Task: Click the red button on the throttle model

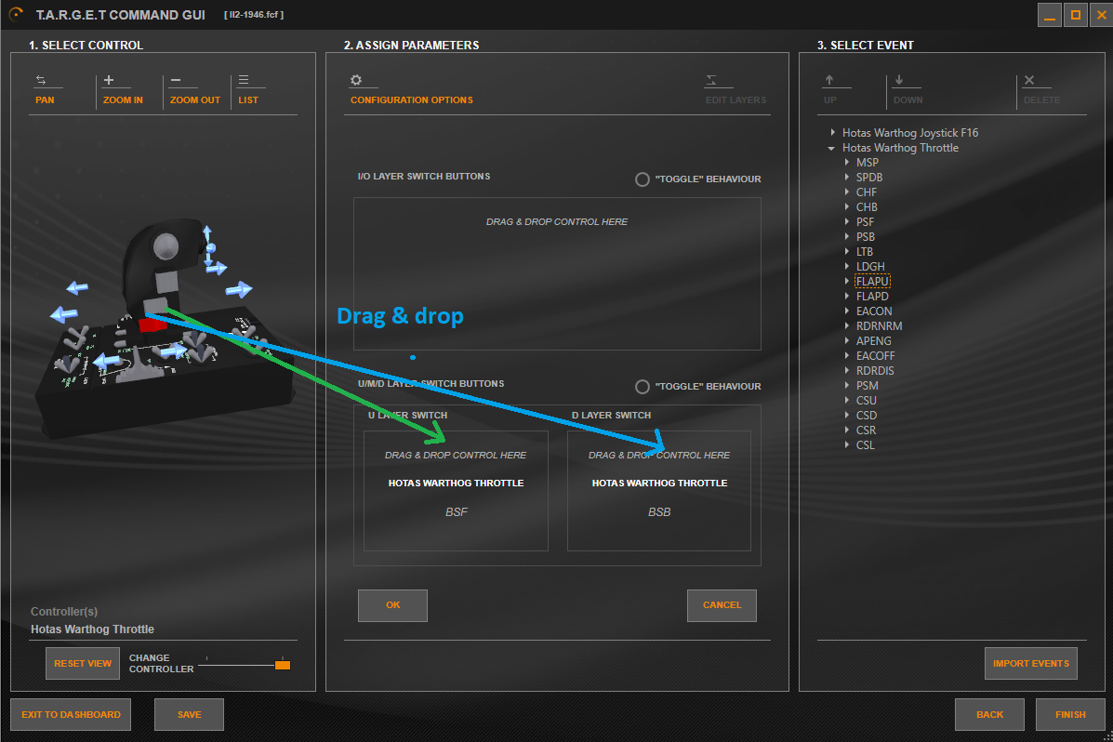Action: [x=152, y=325]
